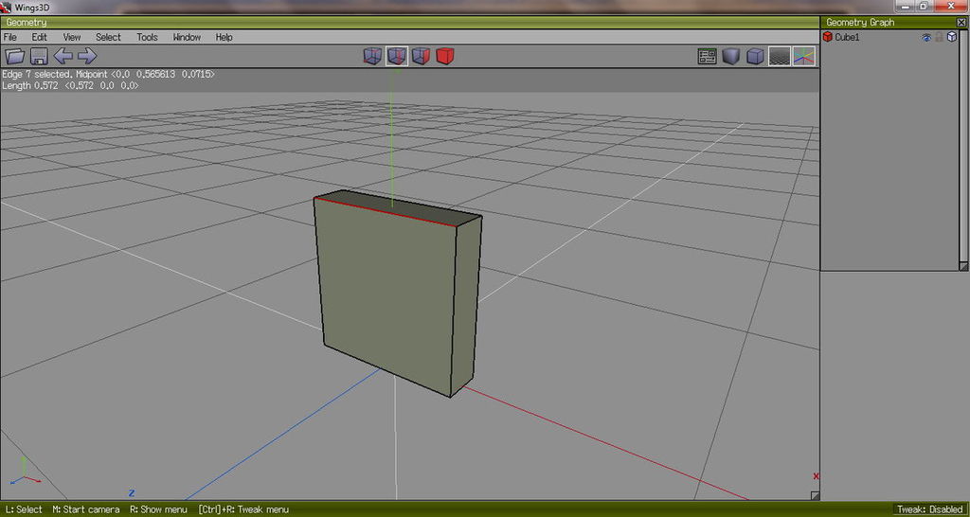The image size is (970, 517).
Task: Click the Geometry Graph panel title
Action: (x=860, y=23)
